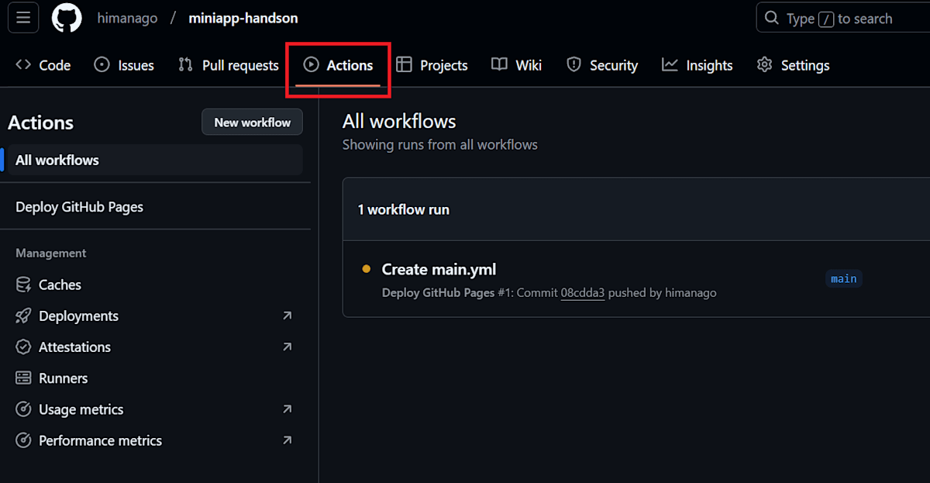This screenshot has width=930, height=483.
Task: Click the external link arrow beside Usage metrics
Action: tap(288, 409)
